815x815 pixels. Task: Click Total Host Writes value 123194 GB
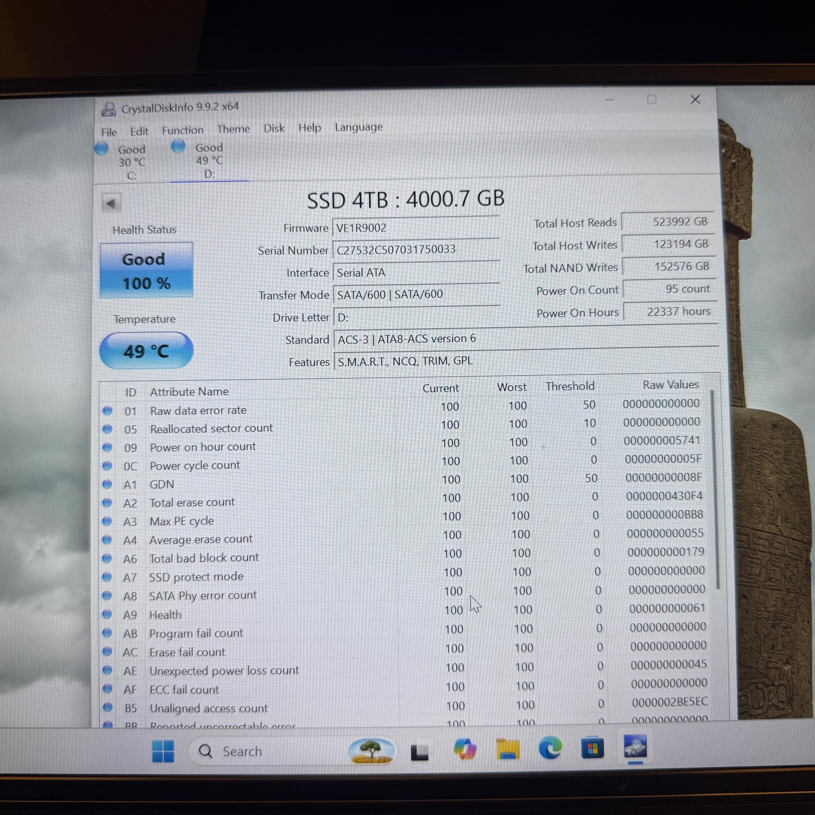coord(668,244)
